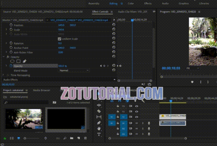
Task: Mute audio track A1
Action: (137, 123)
